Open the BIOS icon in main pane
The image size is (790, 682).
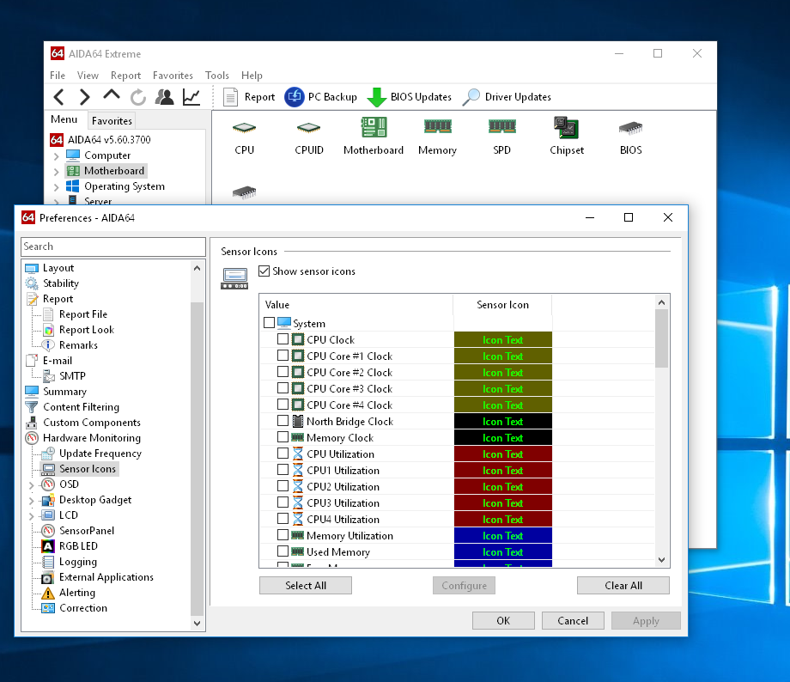tap(631, 137)
